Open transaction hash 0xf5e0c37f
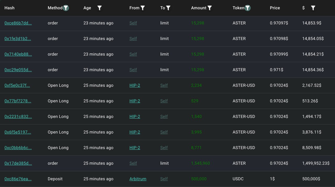The width and height of the screenshot is (335, 187). click(x=18, y=85)
